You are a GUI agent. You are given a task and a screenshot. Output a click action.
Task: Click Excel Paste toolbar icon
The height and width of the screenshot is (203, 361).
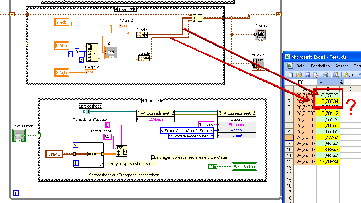pos(346,75)
